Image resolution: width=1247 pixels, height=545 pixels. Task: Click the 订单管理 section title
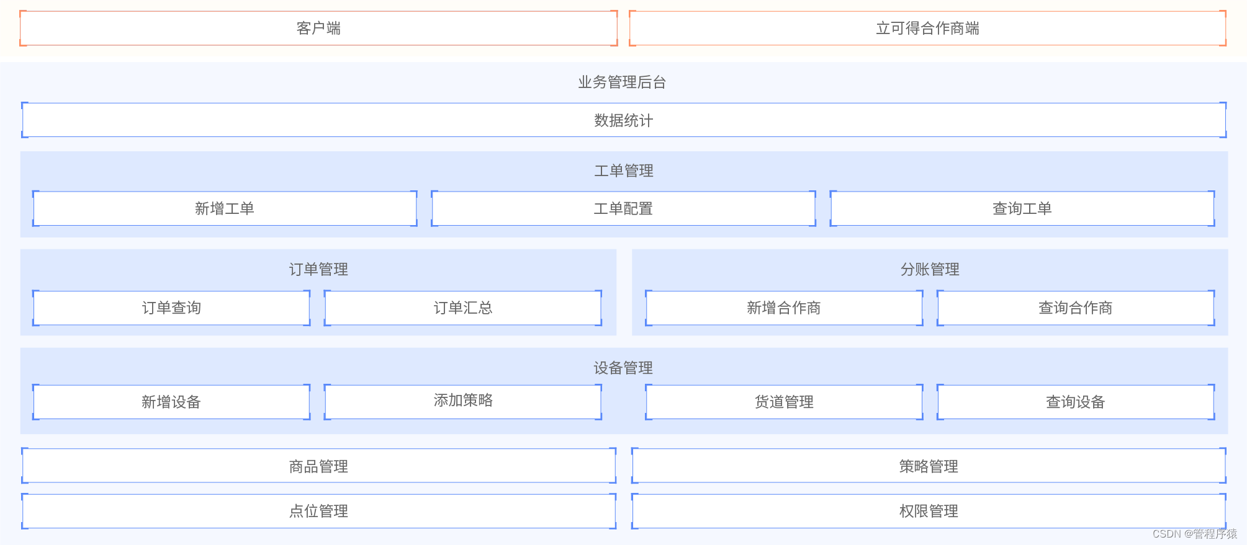[x=318, y=269]
